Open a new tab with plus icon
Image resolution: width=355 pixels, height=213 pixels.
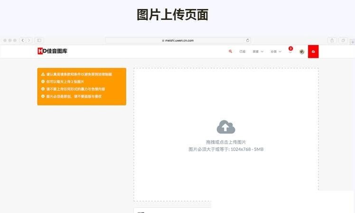click(353, 42)
